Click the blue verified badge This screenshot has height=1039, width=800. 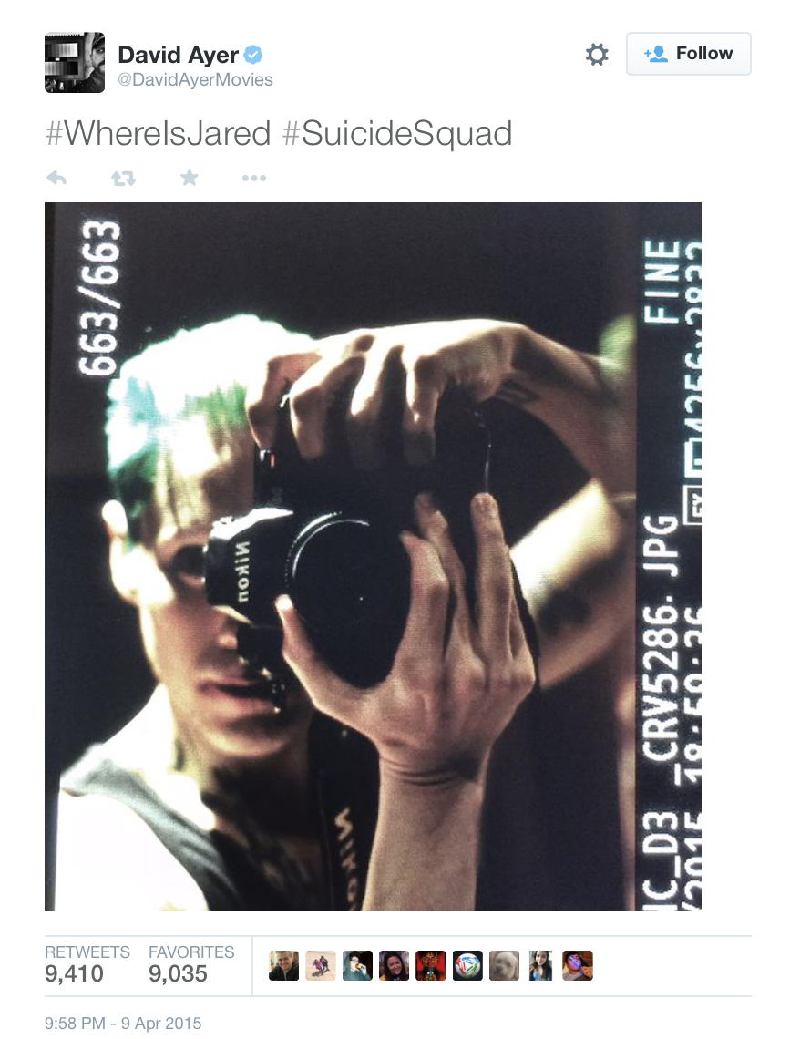tap(253, 55)
